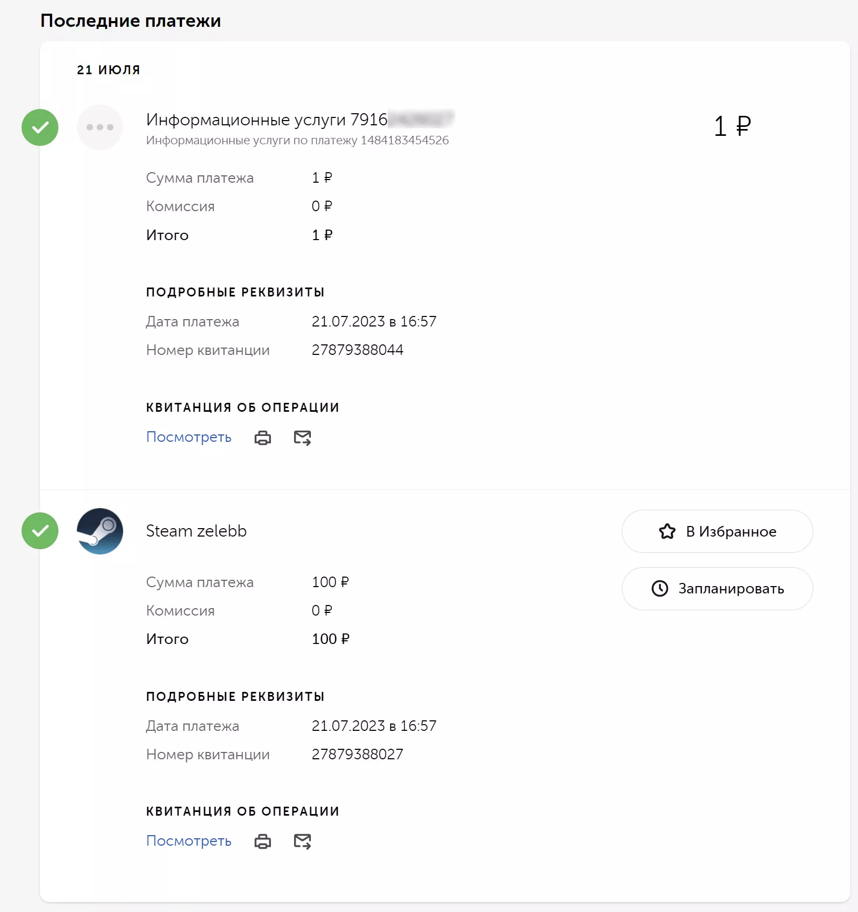Viewport: 858px width, 912px height.
Task: Collapse the Steam zelebb payment title
Action: pyautogui.click(x=196, y=531)
